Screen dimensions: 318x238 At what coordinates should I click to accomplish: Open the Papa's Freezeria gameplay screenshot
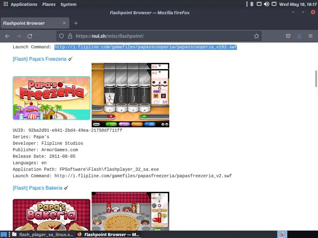click(x=130, y=95)
